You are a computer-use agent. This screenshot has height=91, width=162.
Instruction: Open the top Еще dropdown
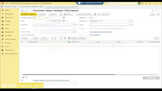pyautogui.click(x=153, y=14)
